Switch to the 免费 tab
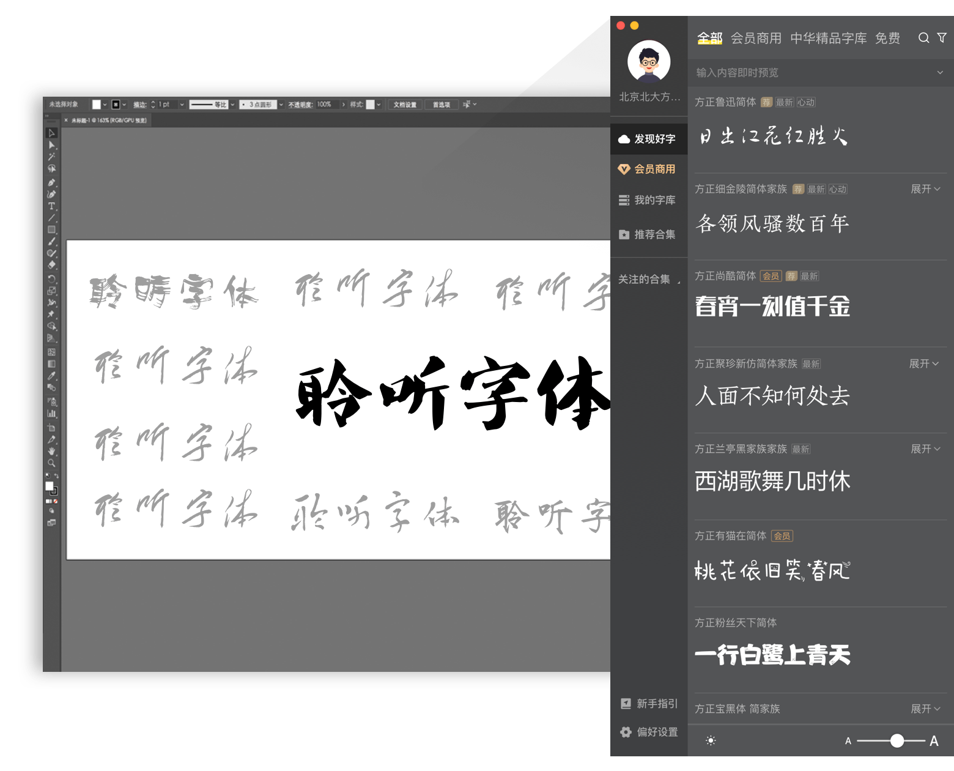954x771 pixels. pos(887,38)
